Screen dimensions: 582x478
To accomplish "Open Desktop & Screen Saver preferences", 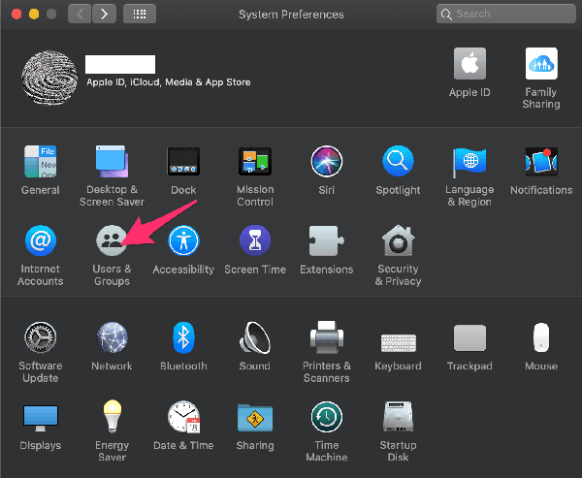I will point(112,162).
